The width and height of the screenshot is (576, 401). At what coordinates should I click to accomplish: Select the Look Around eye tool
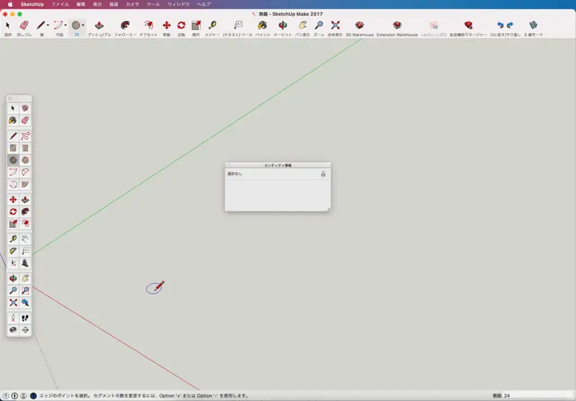click(13, 330)
